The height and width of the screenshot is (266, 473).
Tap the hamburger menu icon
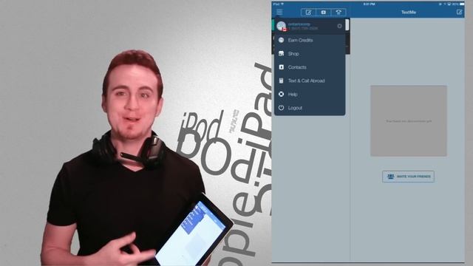click(x=279, y=12)
